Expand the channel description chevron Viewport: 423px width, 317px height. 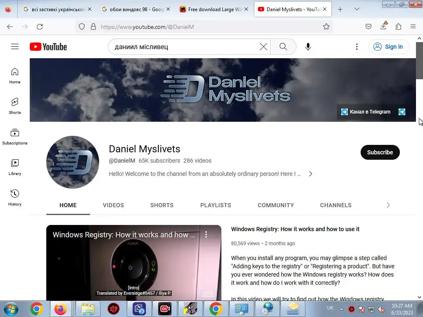click(x=311, y=174)
